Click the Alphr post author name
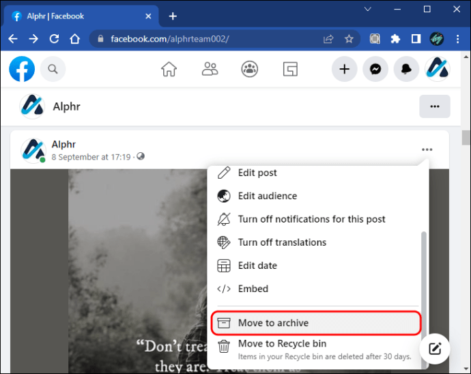 [63, 144]
